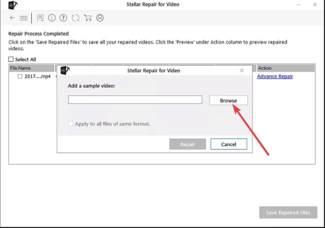
Task: Open the Advance Repair link
Action: 275,76
